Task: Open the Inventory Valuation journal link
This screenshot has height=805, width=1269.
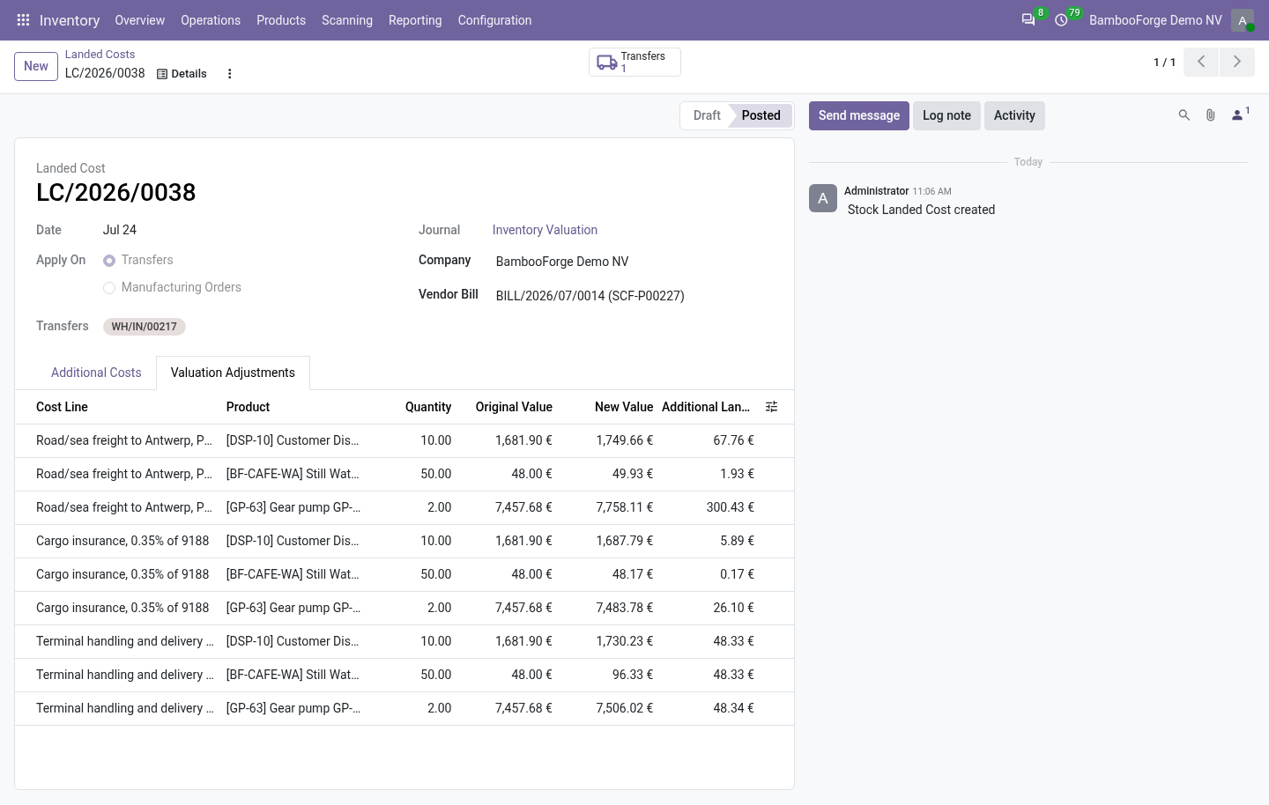Action: (x=545, y=230)
